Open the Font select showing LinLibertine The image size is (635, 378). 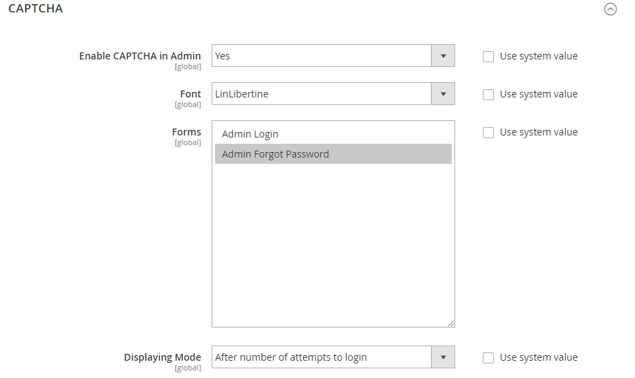pyautogui.click(x=333, y=94)
